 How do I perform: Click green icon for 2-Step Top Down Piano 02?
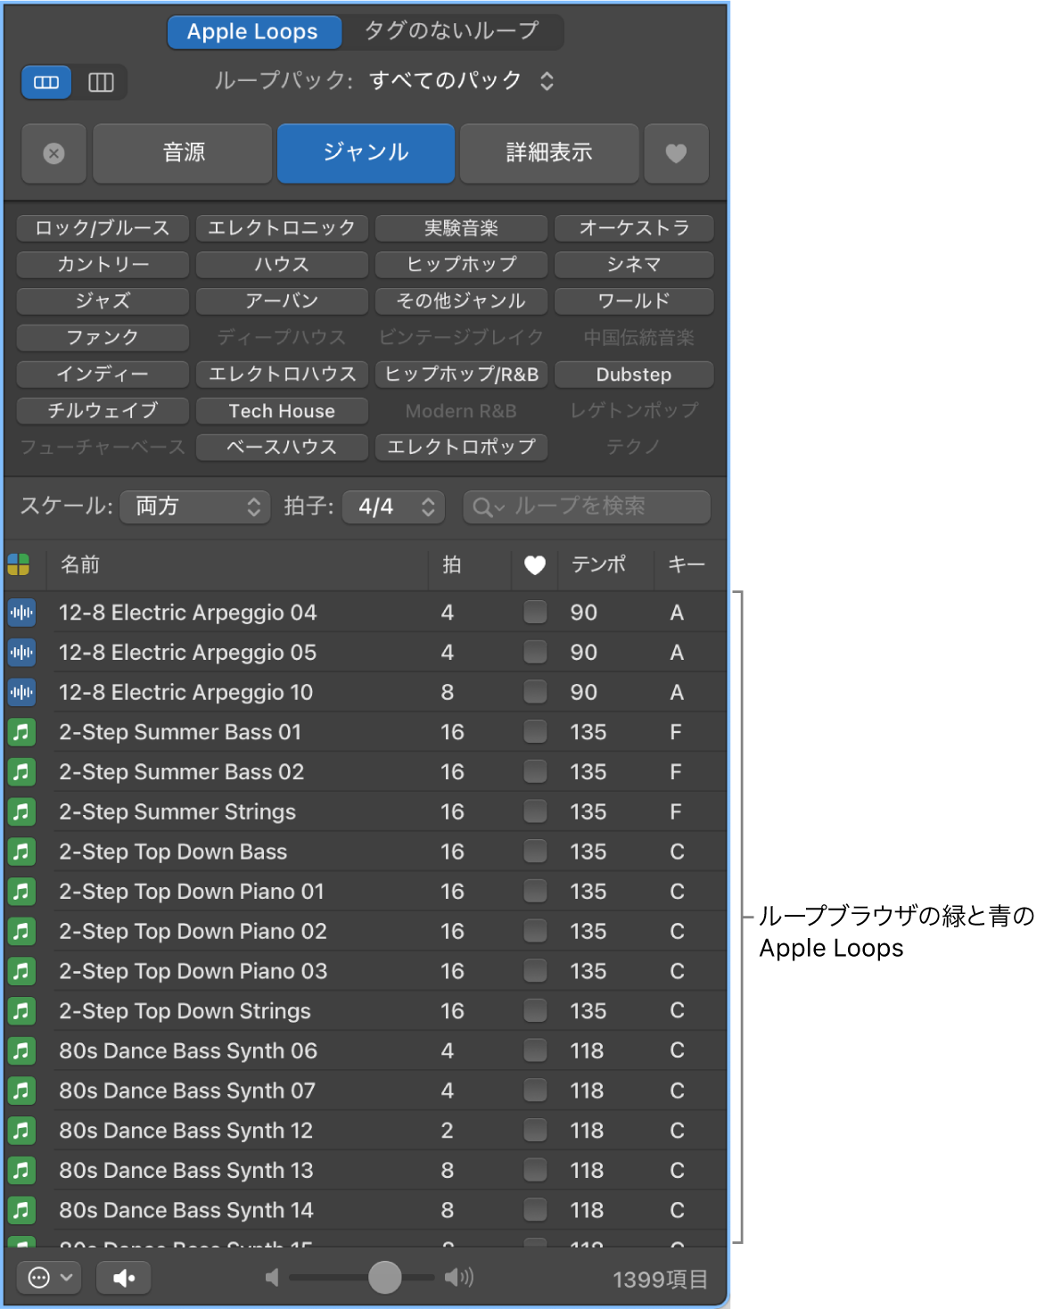coord(21,931)
